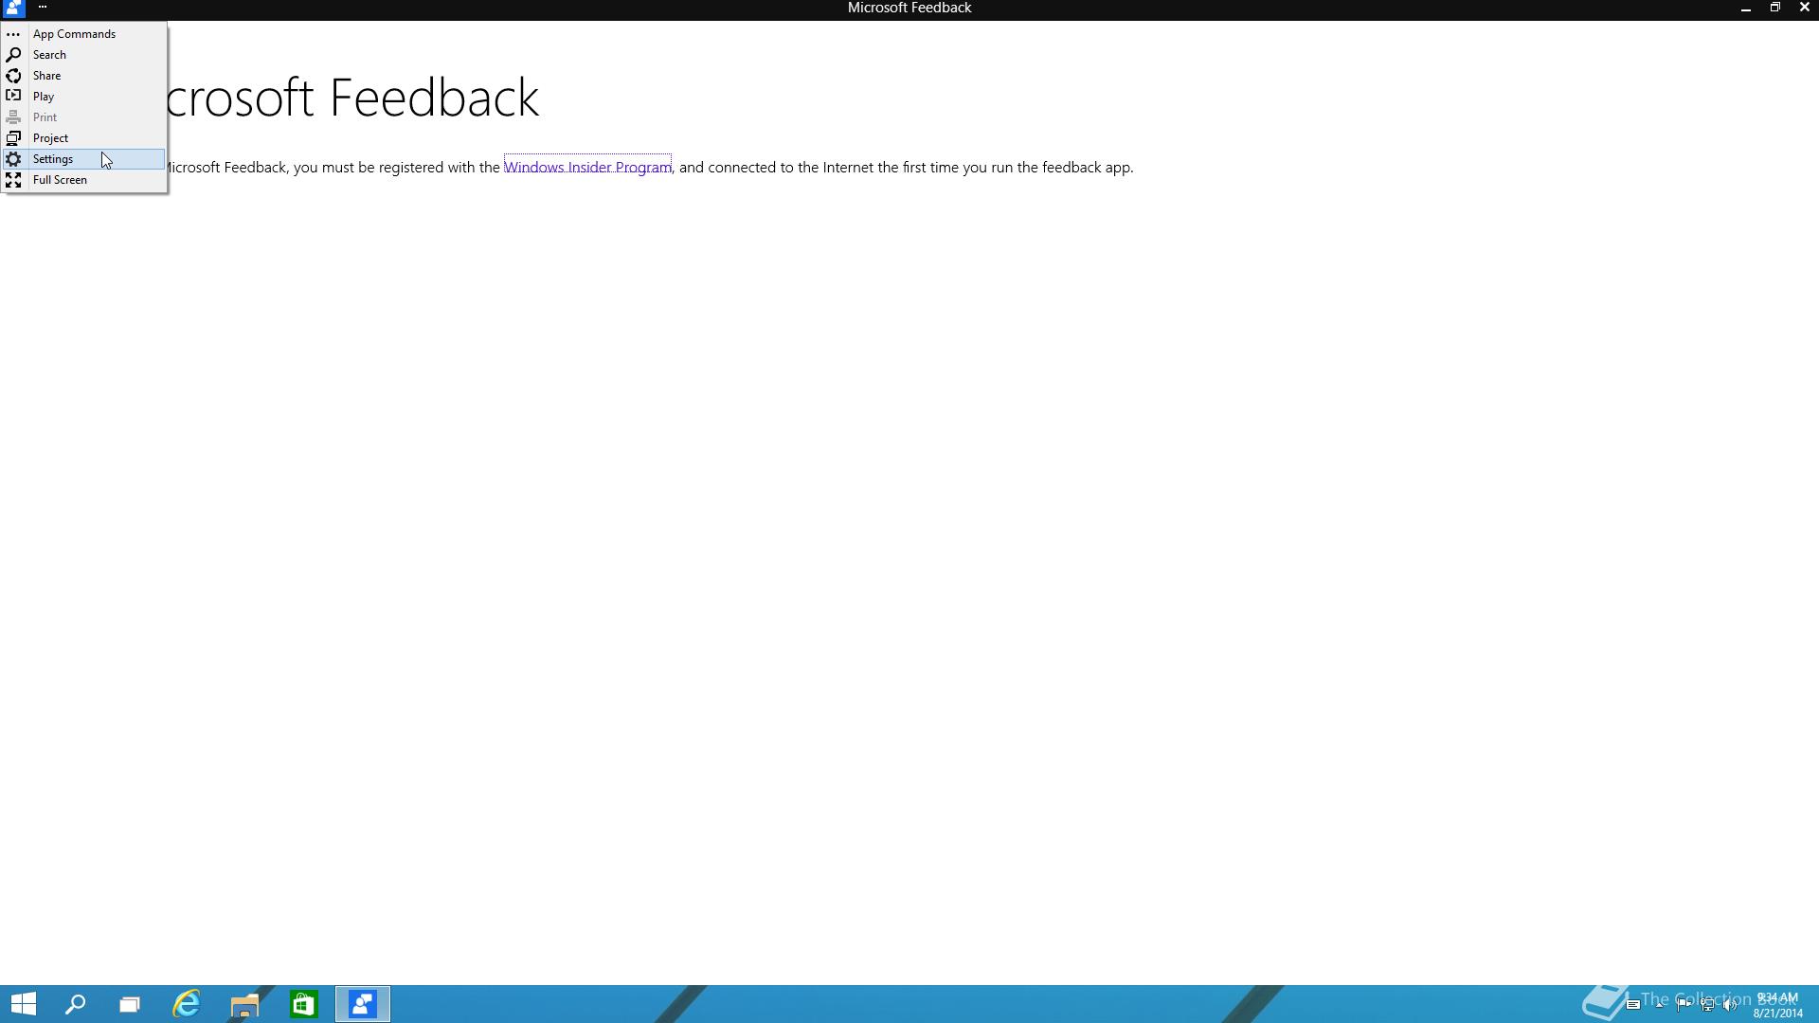
Task: Select Project from the app menu
Action: 84,138
